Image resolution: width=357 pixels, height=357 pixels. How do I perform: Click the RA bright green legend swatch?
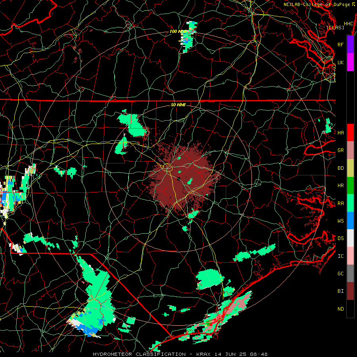point(350,203)
